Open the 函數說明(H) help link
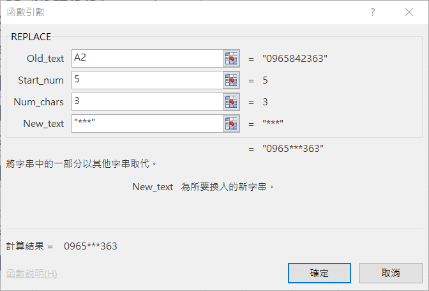This screenshot has height=291, width=429. [32, 273]
